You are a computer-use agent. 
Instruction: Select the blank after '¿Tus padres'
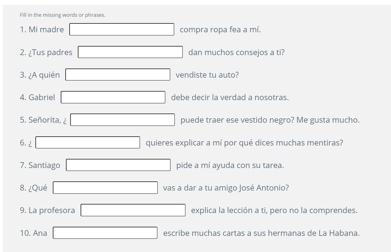[130, 52]
